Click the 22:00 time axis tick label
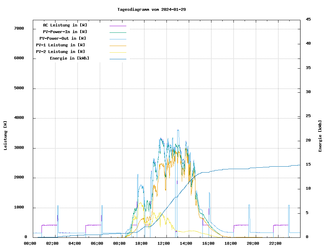The height and width of the screenshot is (251, 335). (275, 243)
